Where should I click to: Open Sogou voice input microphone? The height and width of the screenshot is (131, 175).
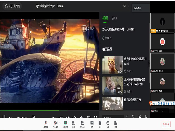tap(161, 104)
